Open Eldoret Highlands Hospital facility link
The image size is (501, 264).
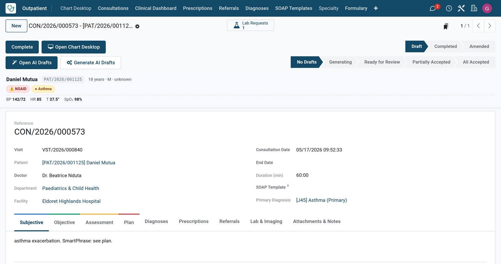(71, 201)
